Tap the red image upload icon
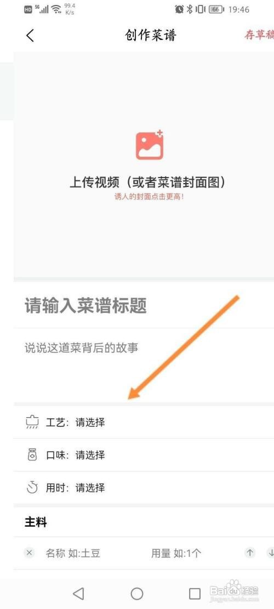This screenshot has width=274, height=609. [x=150, y=145]
